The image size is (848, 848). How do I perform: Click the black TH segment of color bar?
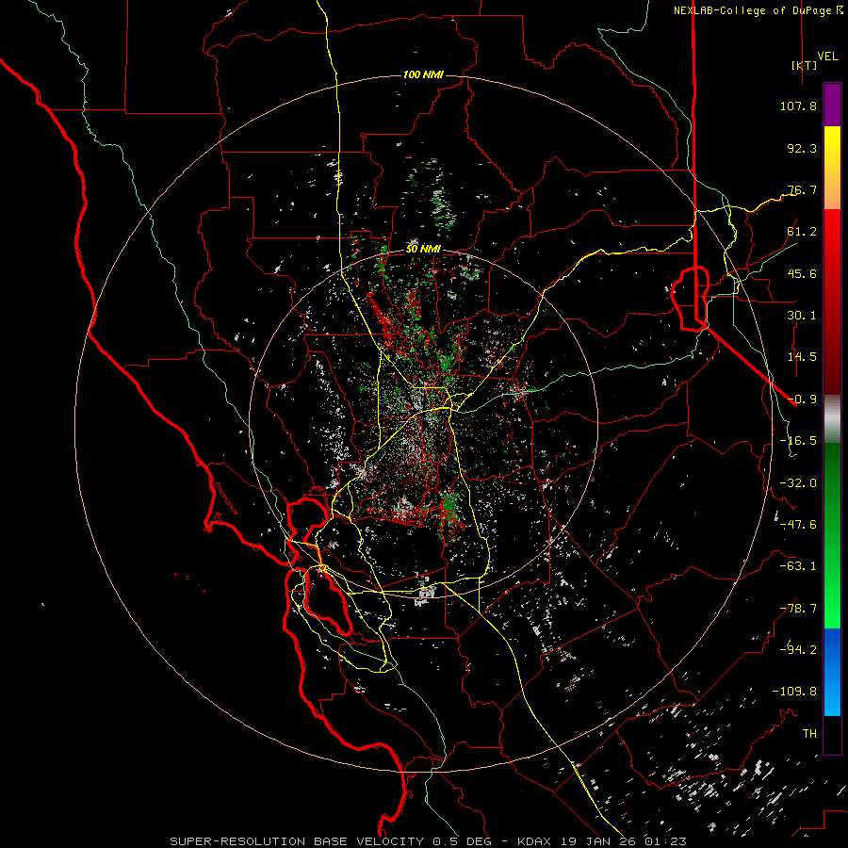click(x=832, y=735)
